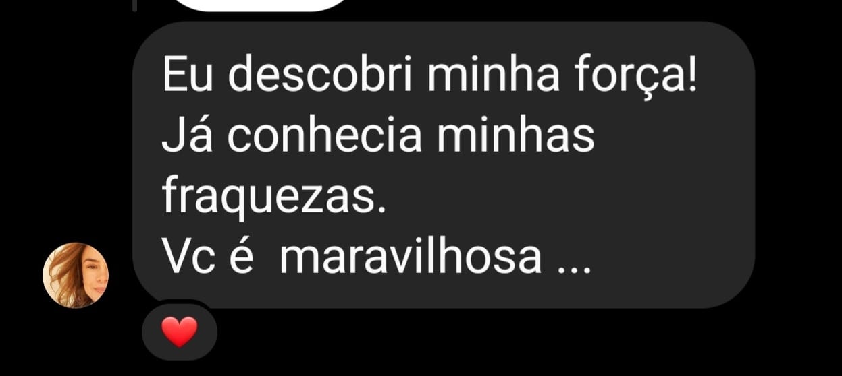
Task: Click the line "Eu descobri minha força!"
Action: click(430, 76)
